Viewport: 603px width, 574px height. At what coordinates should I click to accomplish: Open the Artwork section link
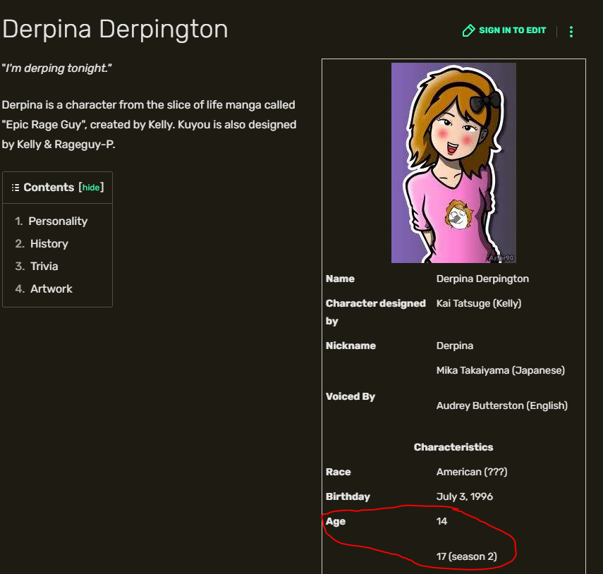click(x=51, y=289)
